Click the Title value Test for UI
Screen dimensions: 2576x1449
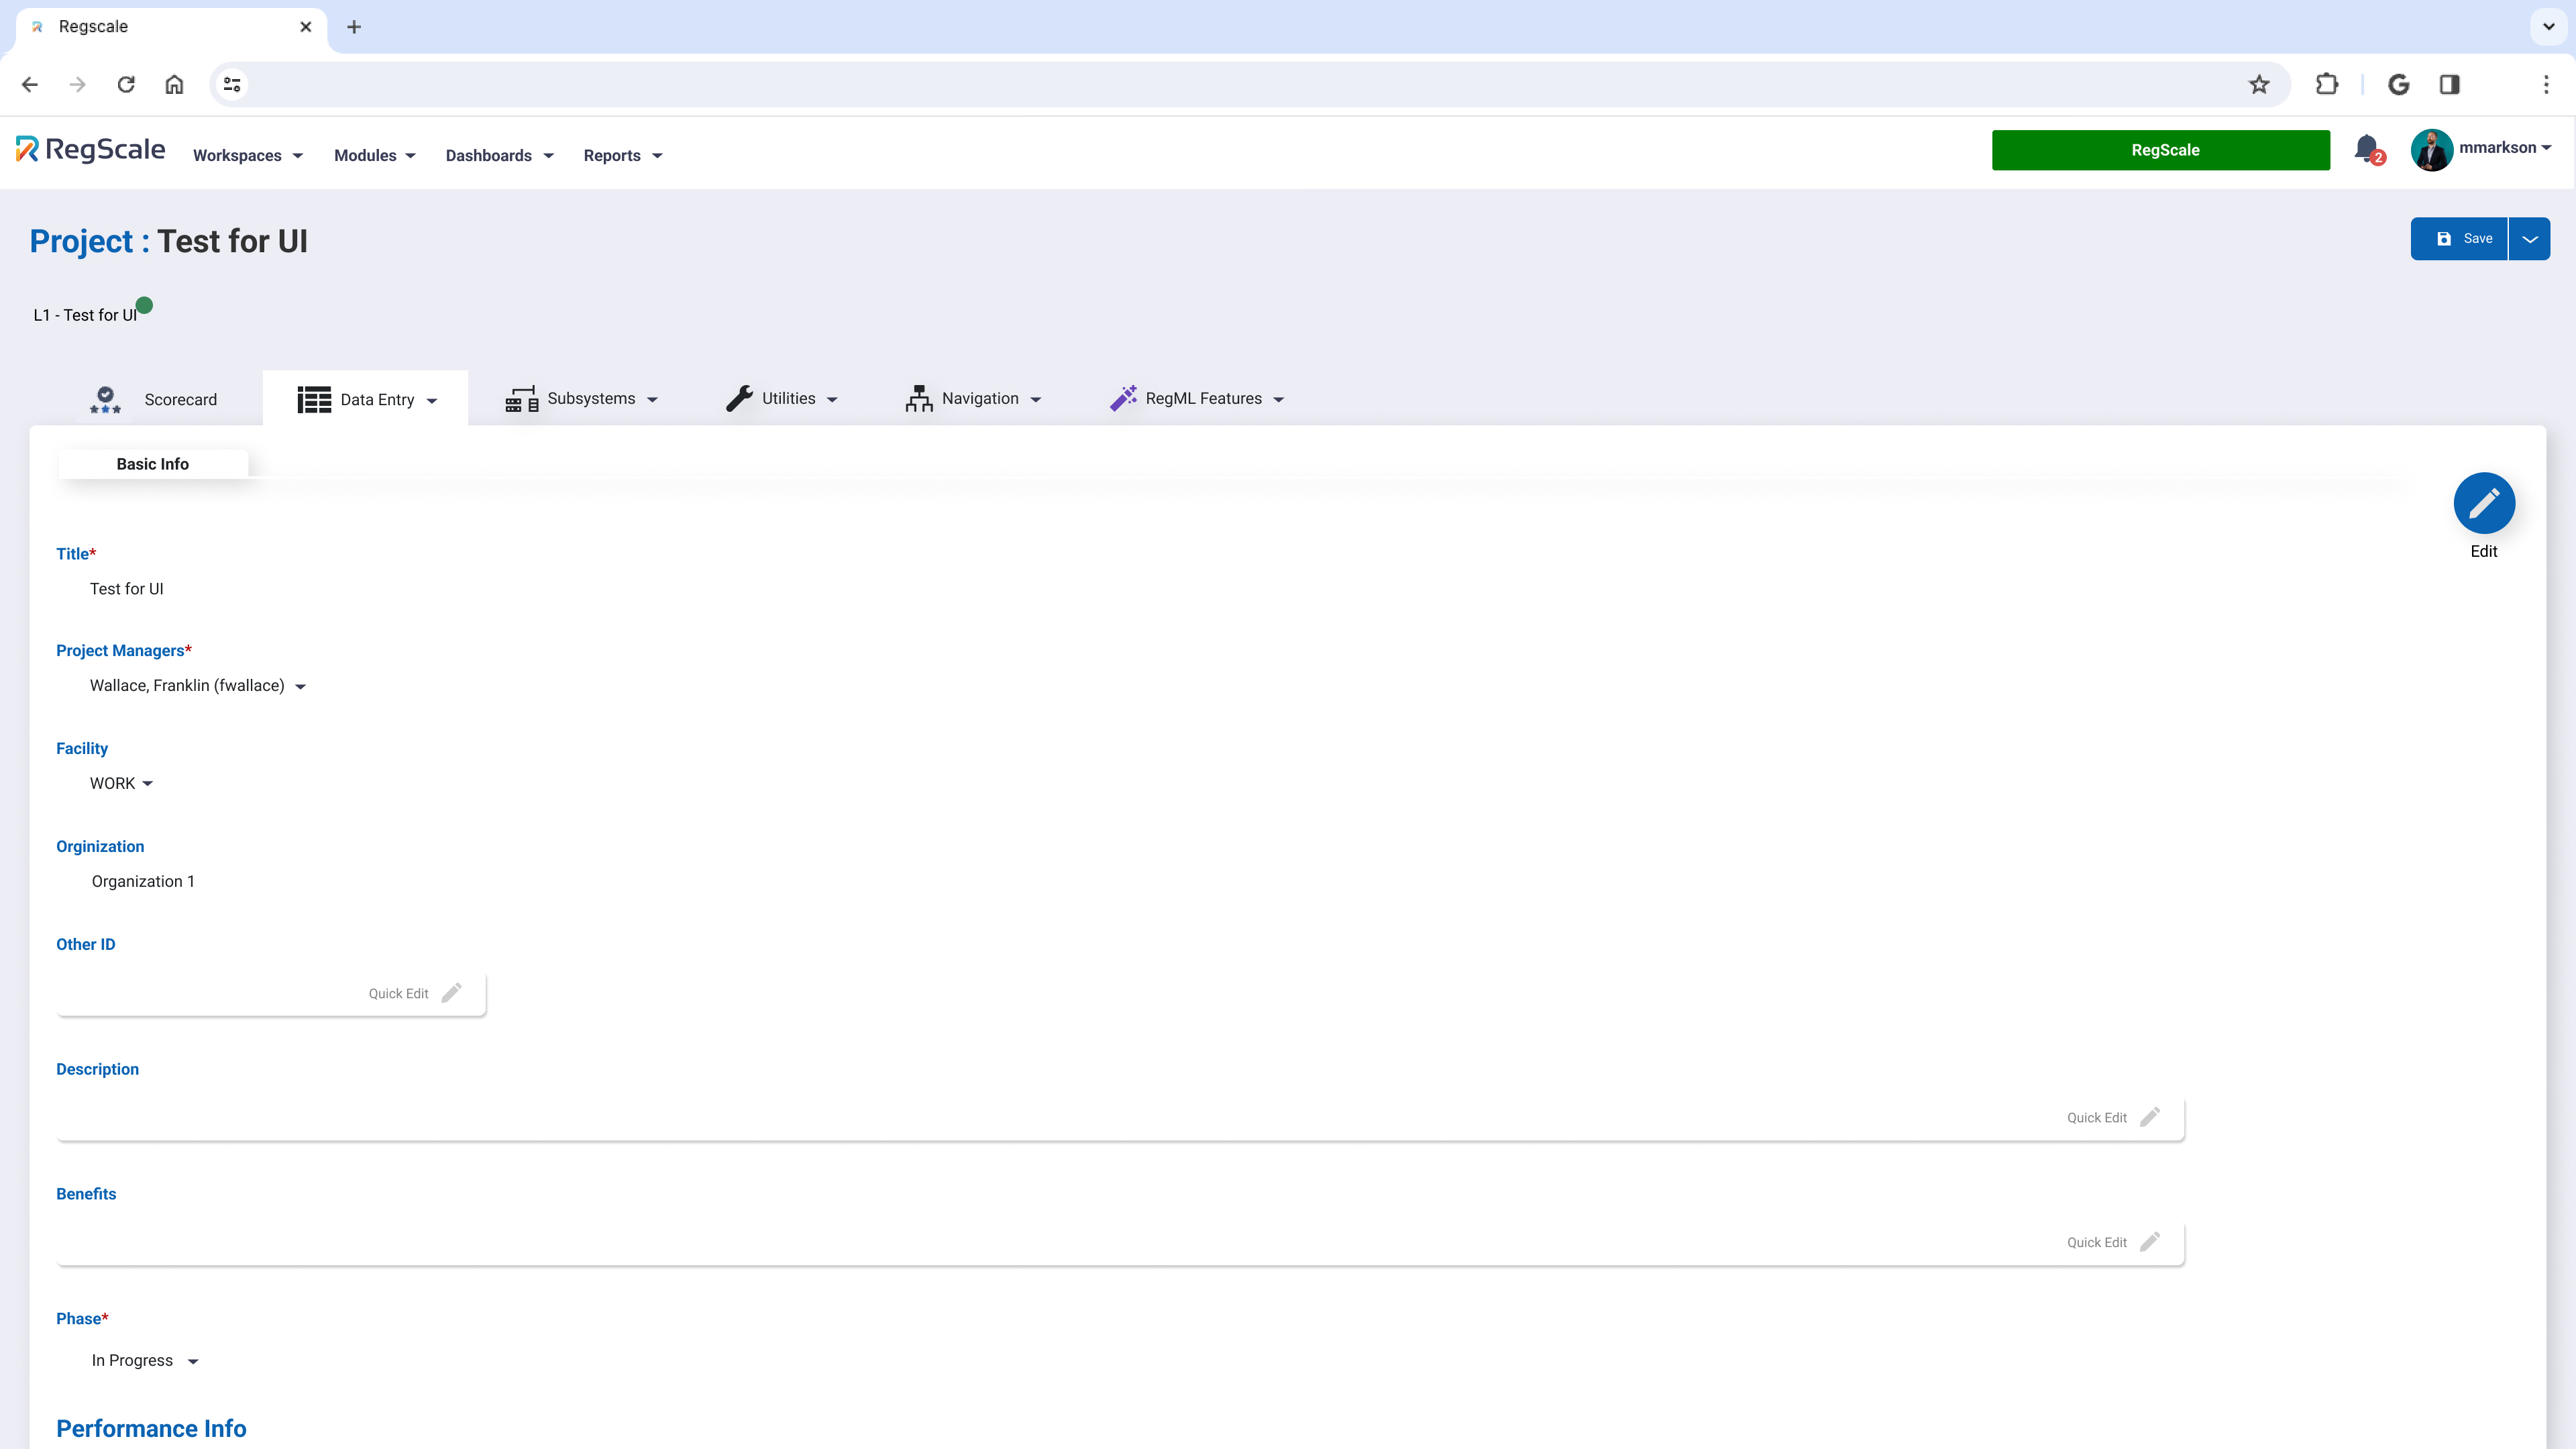pos(127,589)
